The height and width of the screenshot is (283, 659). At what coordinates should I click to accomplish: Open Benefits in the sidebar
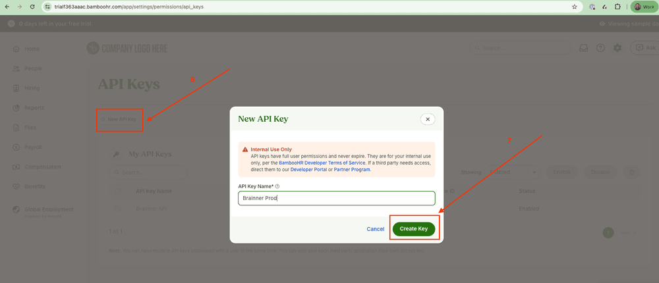tap(35, 186)
